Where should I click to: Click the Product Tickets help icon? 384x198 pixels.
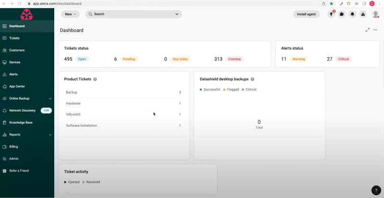(x=95, y=79)
